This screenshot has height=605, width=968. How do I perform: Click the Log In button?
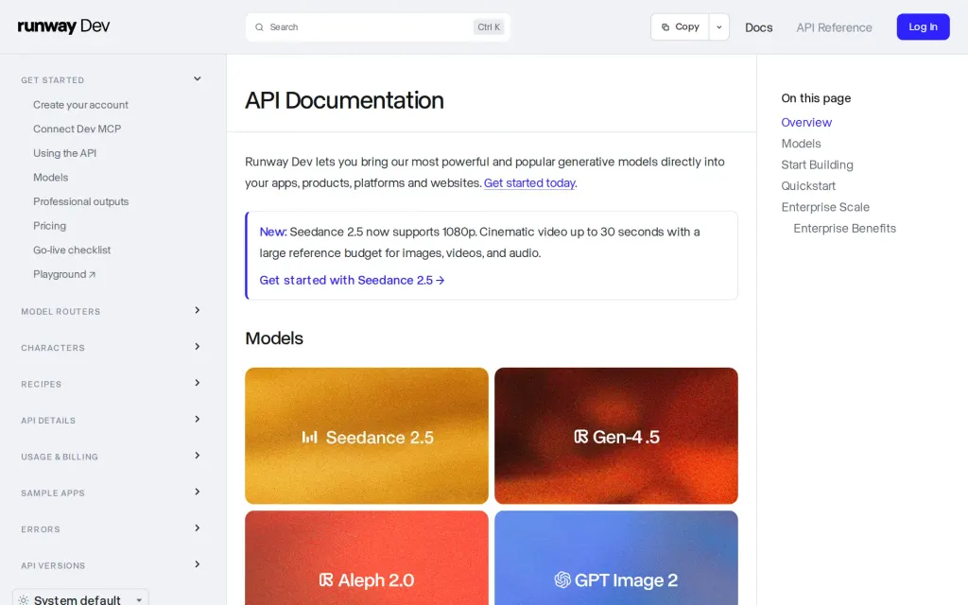(x=923, y=27)
